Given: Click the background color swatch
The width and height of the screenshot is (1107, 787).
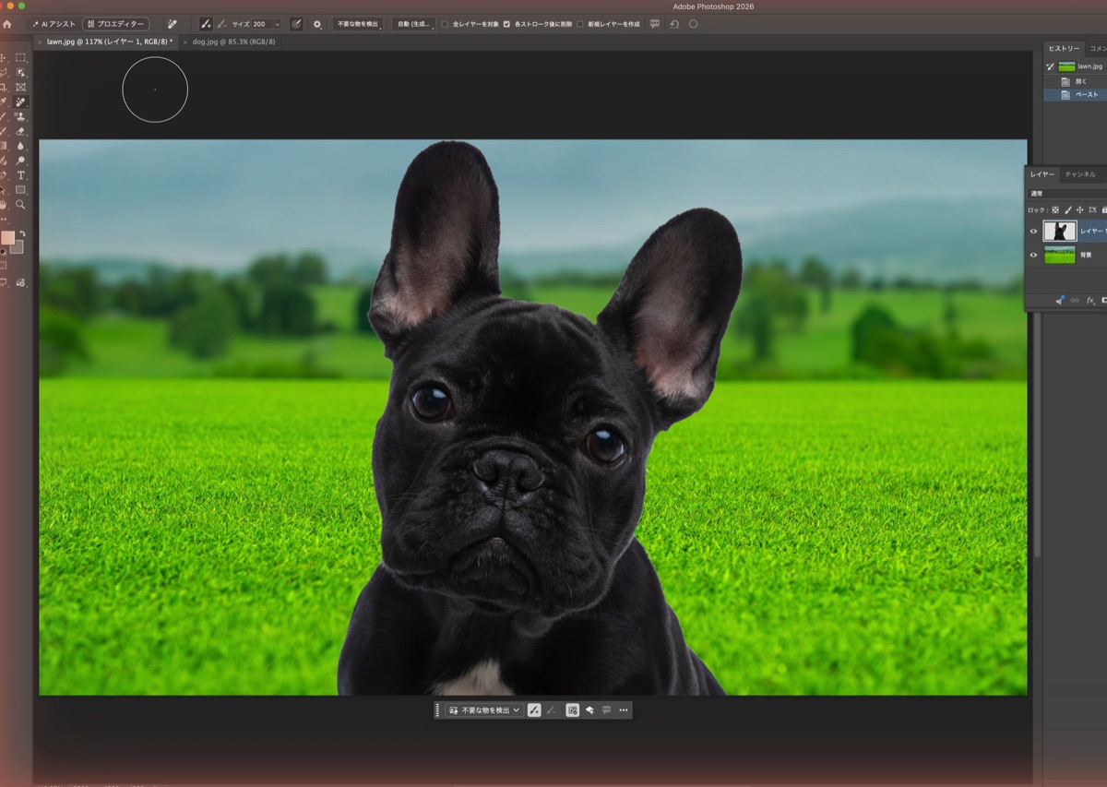Looking at the screenshot, I should (18, 247).
